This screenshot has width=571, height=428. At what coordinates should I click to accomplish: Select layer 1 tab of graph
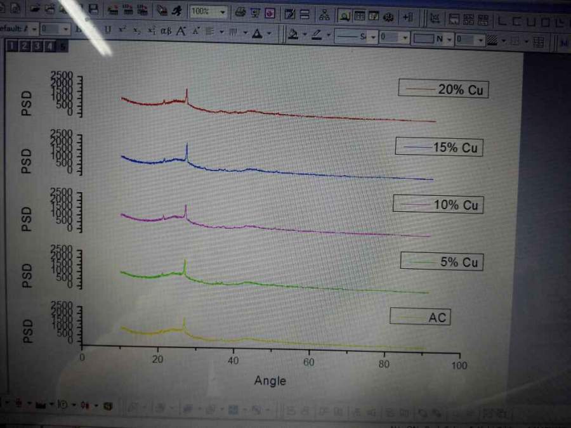pyautogui.click(x=12, y=46)
